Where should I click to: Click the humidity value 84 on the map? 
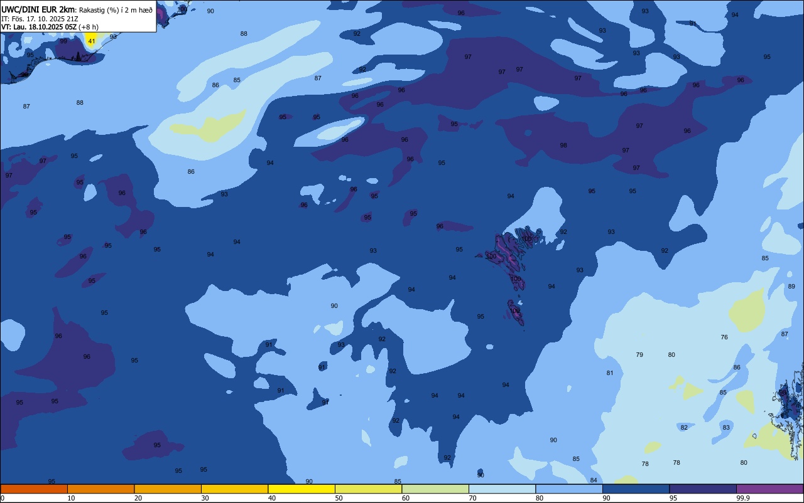coord(594,480)
